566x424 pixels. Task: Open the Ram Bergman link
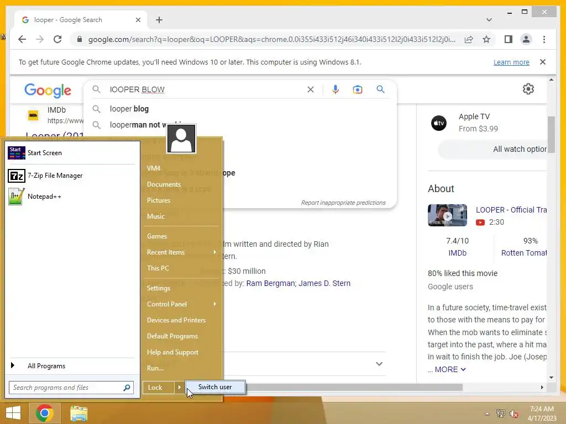coord(270,283)
